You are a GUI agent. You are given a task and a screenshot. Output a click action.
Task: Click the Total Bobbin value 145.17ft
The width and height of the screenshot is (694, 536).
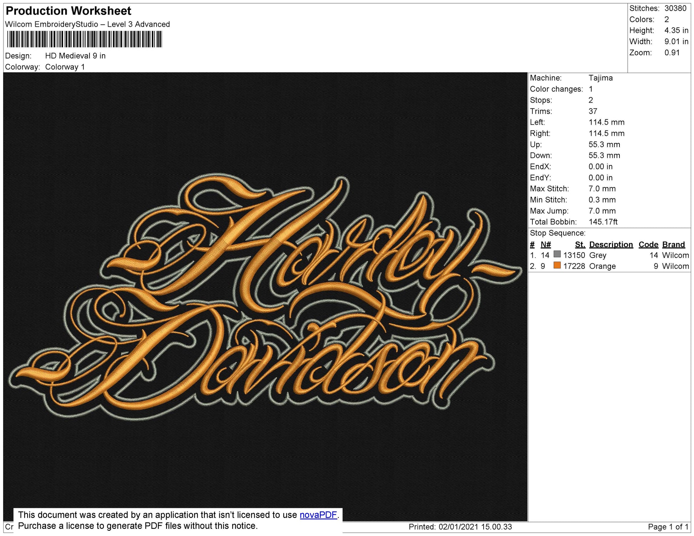click(606, 222)
